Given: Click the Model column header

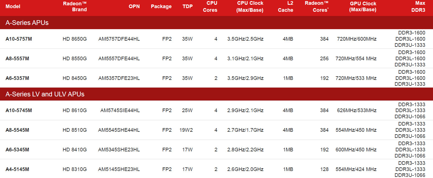Looking at the screenshot, I should pos(13,6).
